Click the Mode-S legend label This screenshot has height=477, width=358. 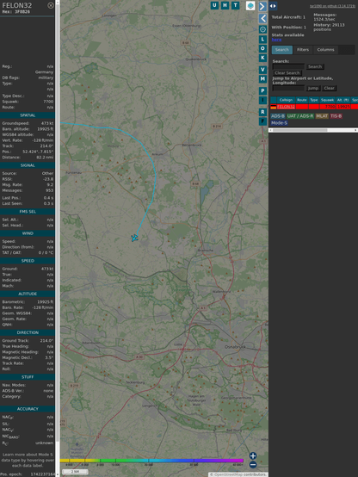pos(279,123)
